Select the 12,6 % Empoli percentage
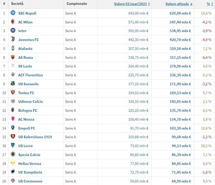This screenshot has width=215, height=185. point(206,128)
